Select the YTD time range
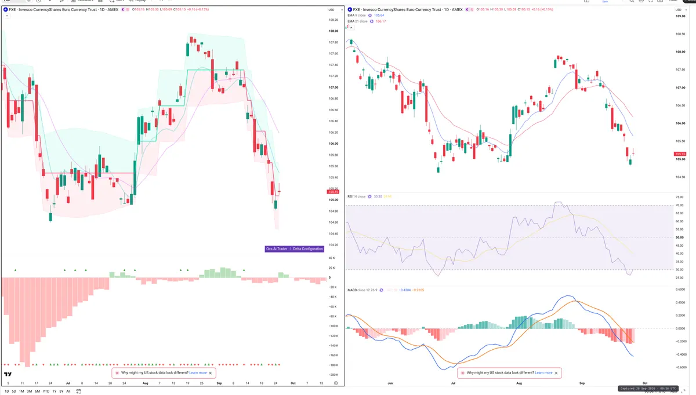696x395 pixels. click(x=46, y=392)
